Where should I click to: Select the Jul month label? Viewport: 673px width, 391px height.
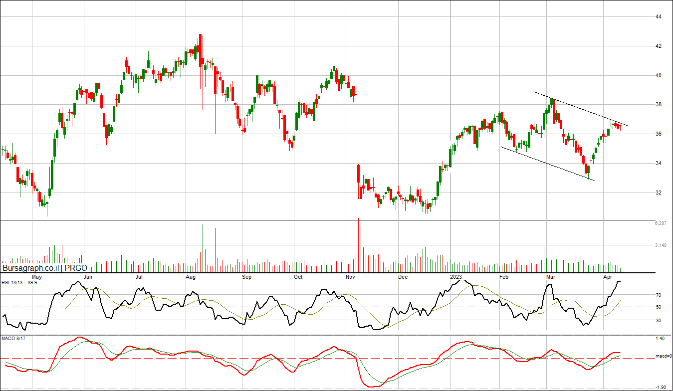click(139, 276)
